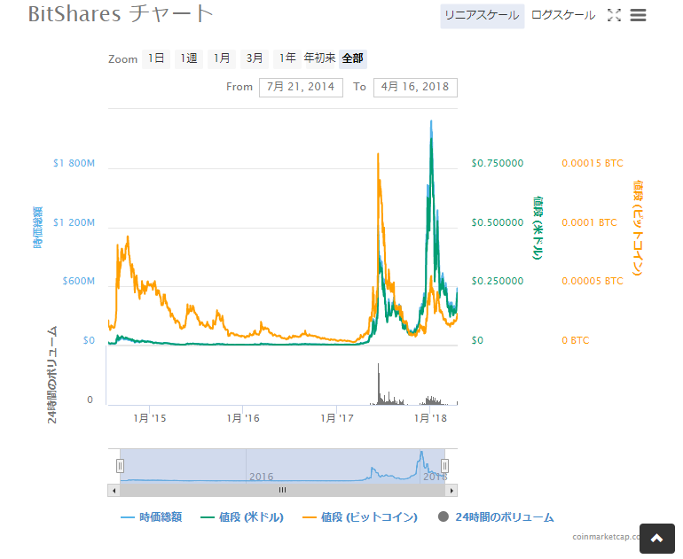This screenshot has height=559, width=683.
Task: Click the $0.750000 price axis label
Action: (498, 163)
